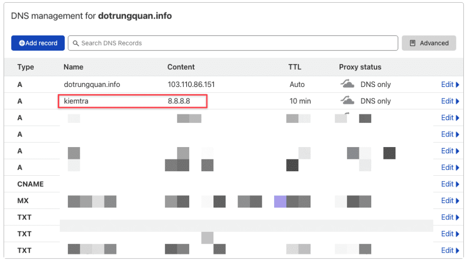Expand Edit for the kiemtra record
Screen dimensions: 467x265
[x=450, y=101]
